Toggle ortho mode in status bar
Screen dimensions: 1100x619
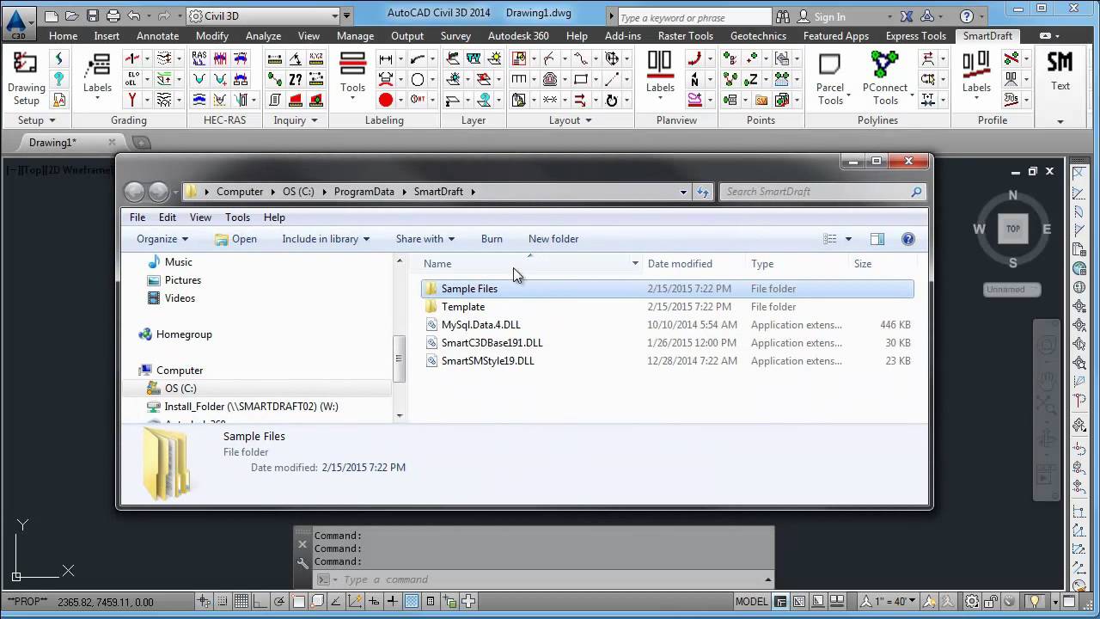pos(260,602)
